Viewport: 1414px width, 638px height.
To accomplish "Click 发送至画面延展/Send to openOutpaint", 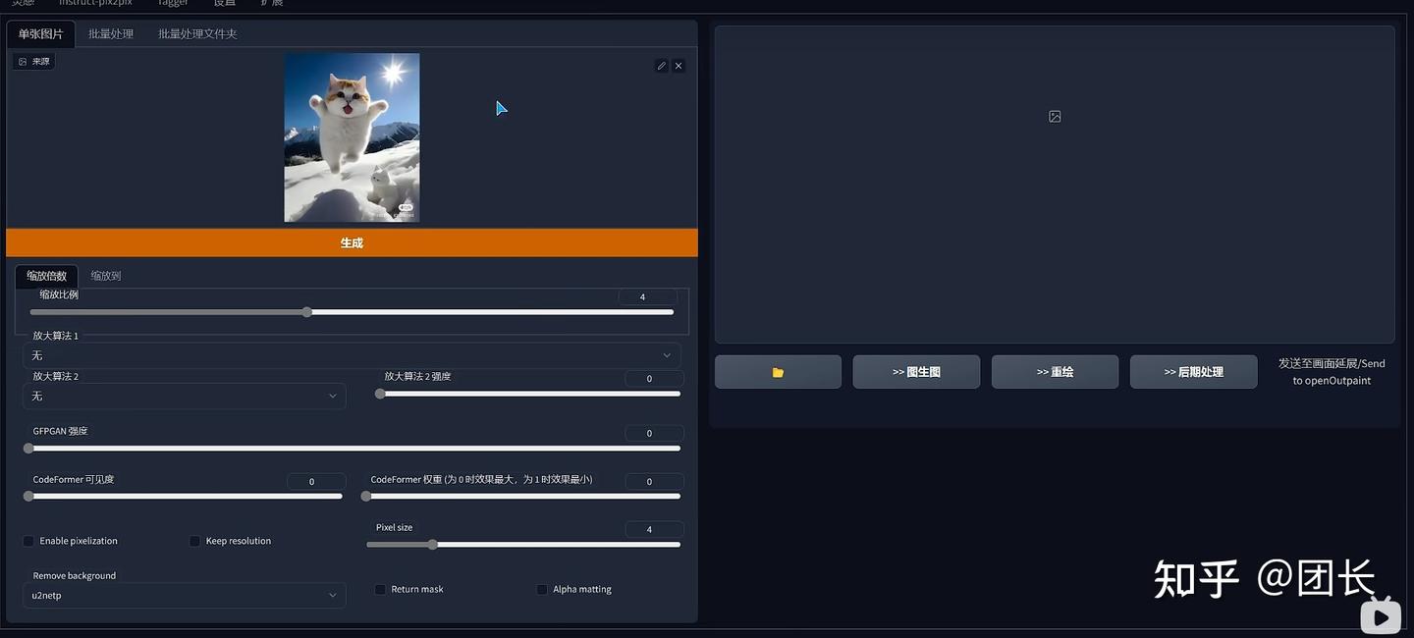I will pyautogui.click(x=1332, y=372).
